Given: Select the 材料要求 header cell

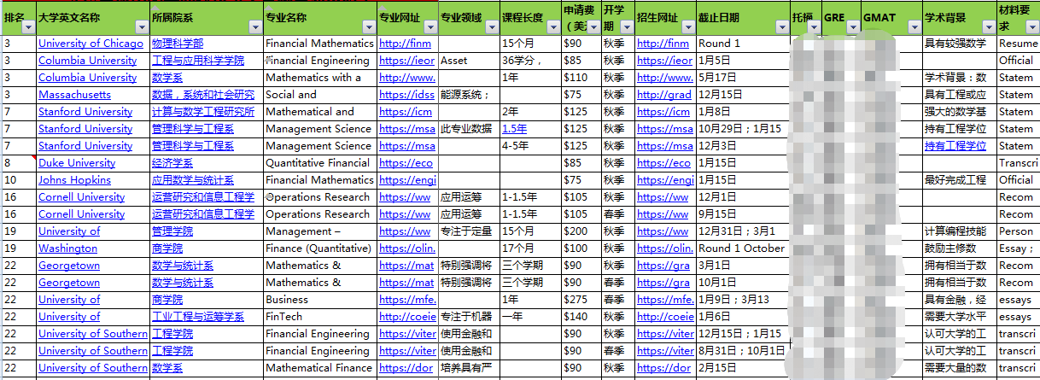Looking at the screenshot, I should (x=1018, y=18).
